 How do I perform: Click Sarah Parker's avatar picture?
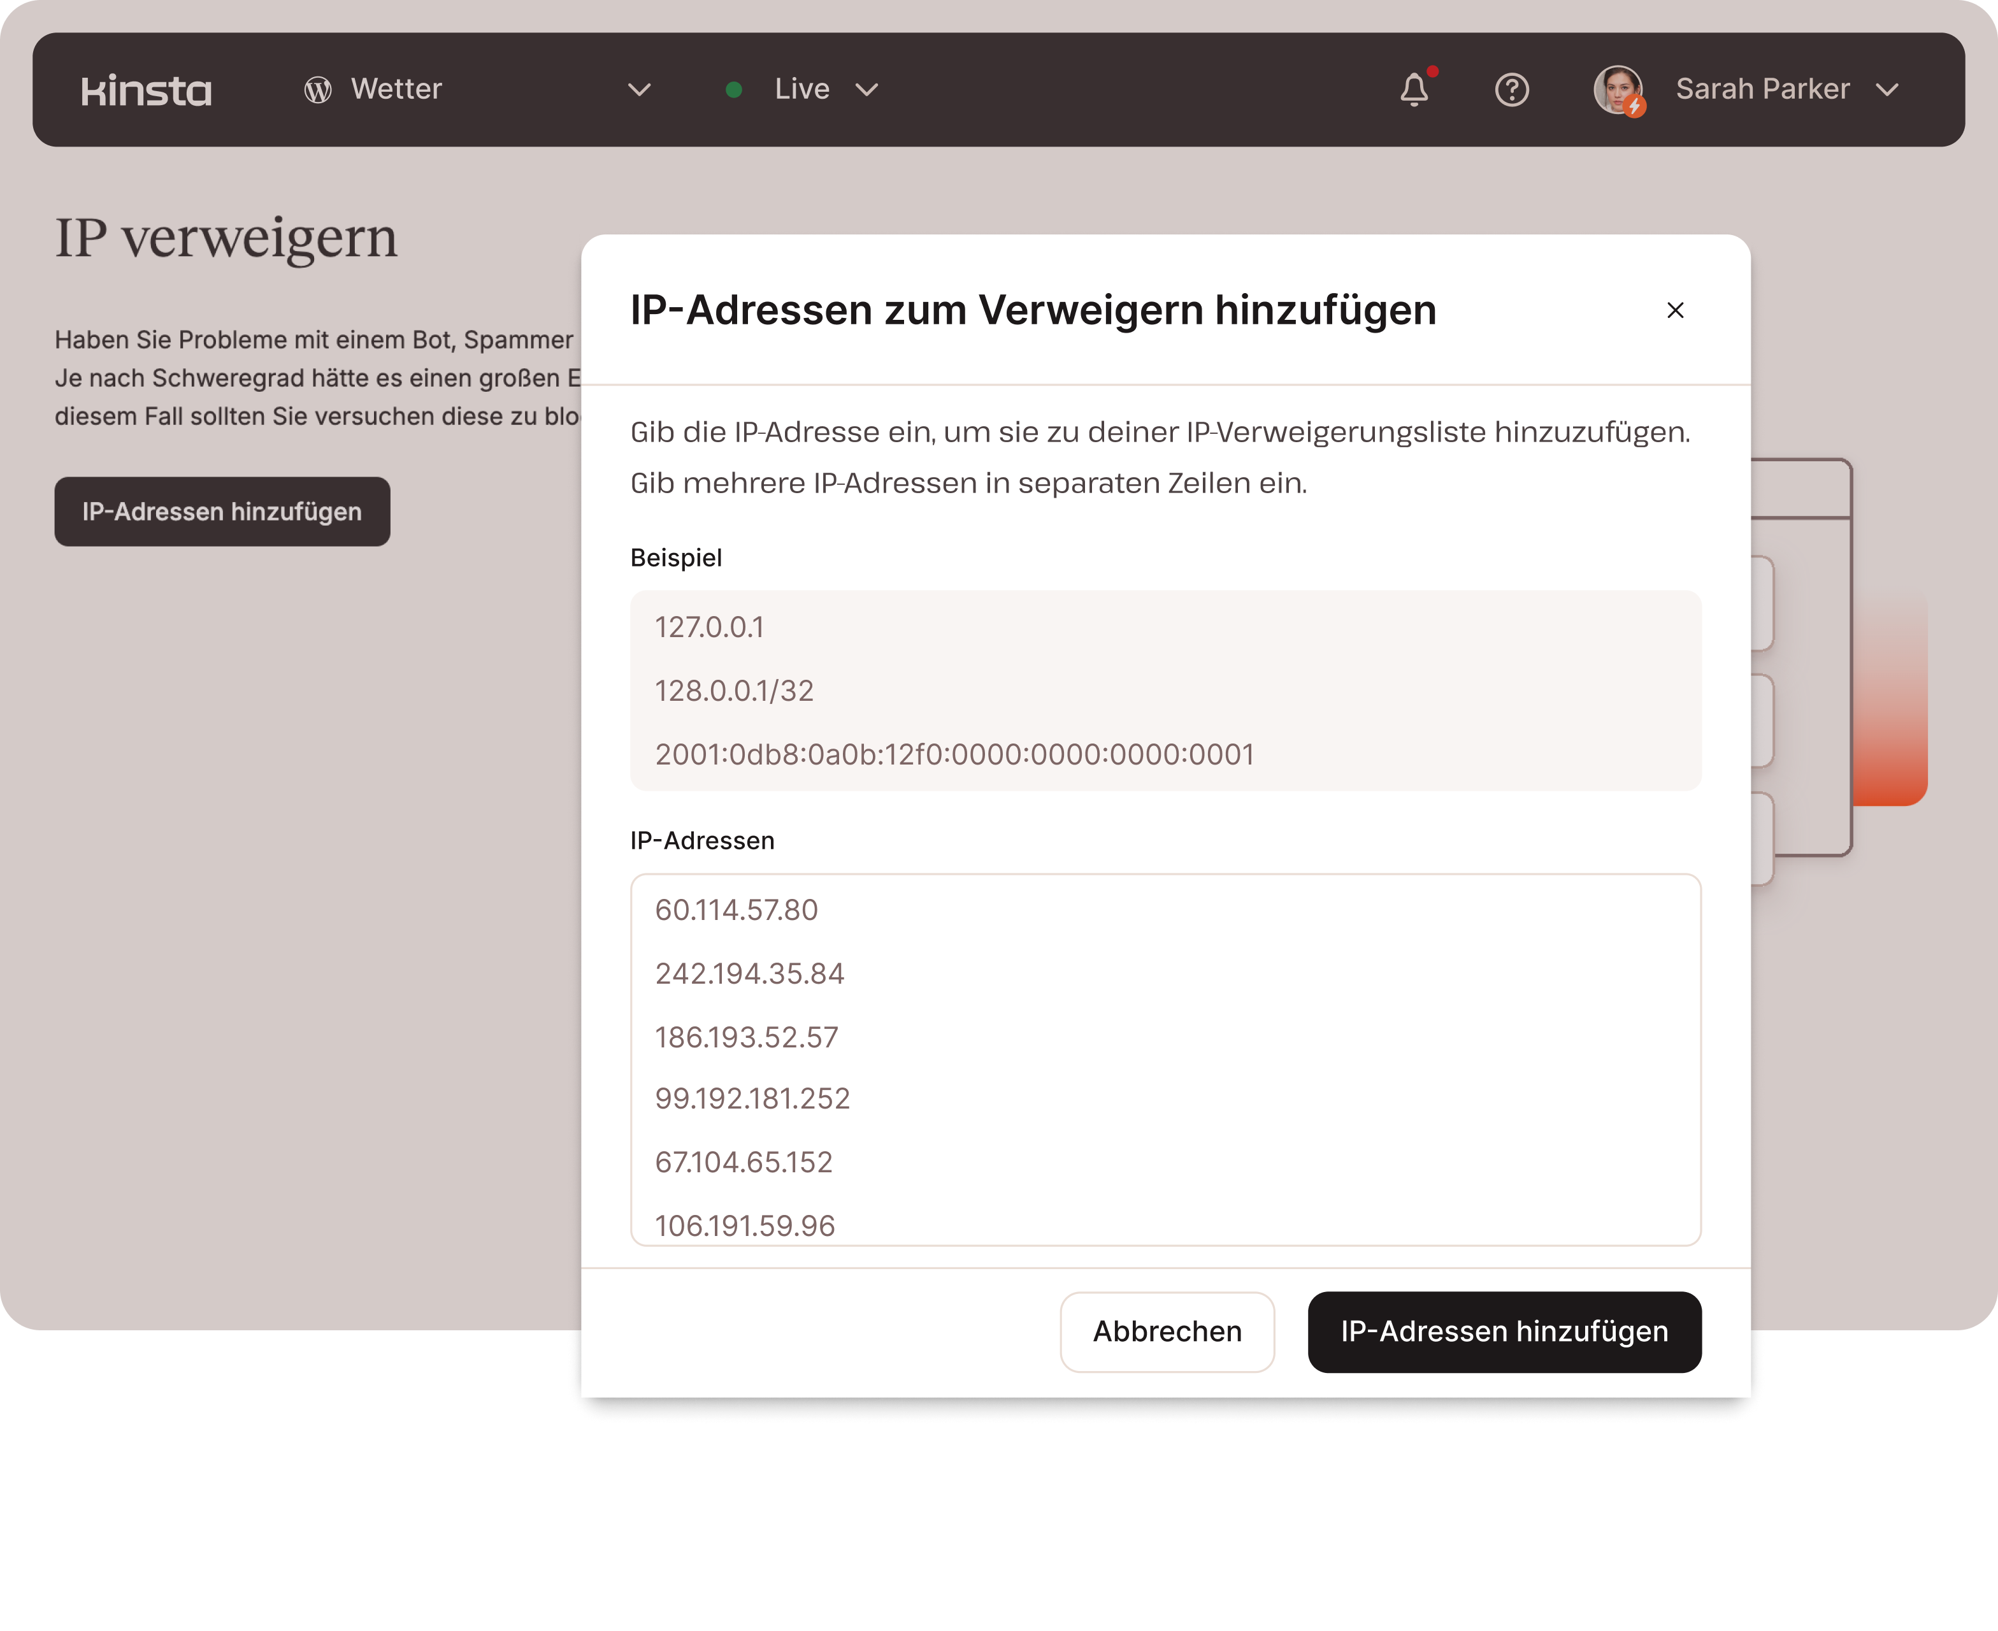[1618, 90]
